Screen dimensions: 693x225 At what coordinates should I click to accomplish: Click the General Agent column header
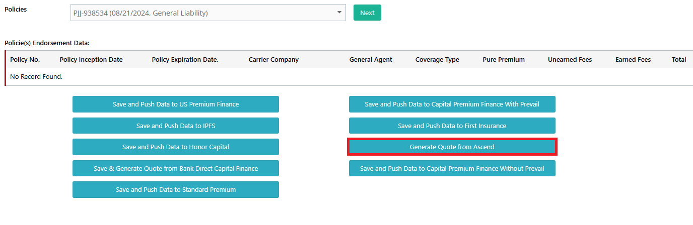pyautogui.click(x=371, y=59)
